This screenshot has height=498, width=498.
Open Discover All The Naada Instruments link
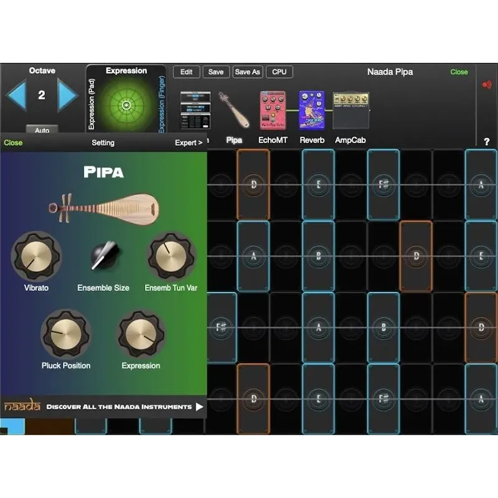tap(119, 407)
